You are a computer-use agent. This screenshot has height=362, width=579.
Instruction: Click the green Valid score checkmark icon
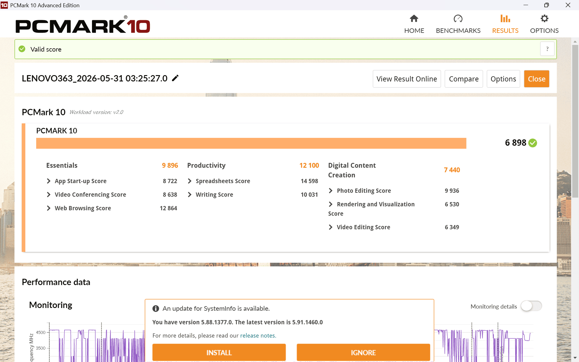(x=22, y=49)
